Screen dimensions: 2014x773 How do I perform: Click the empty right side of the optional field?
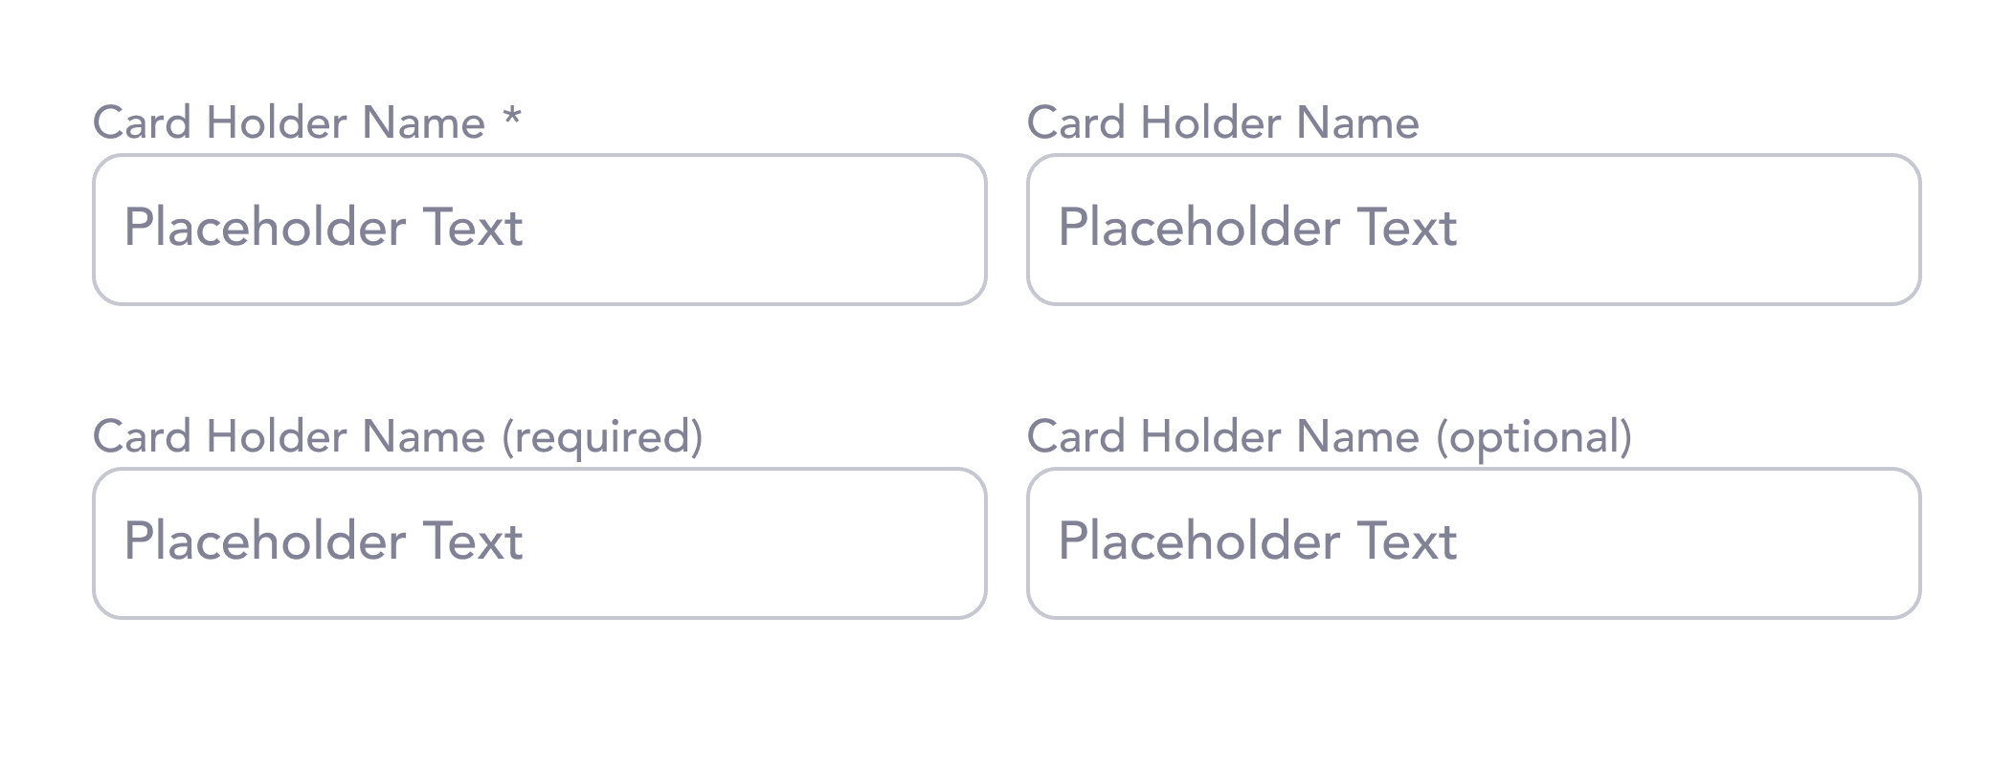(x=1690, y=543)
